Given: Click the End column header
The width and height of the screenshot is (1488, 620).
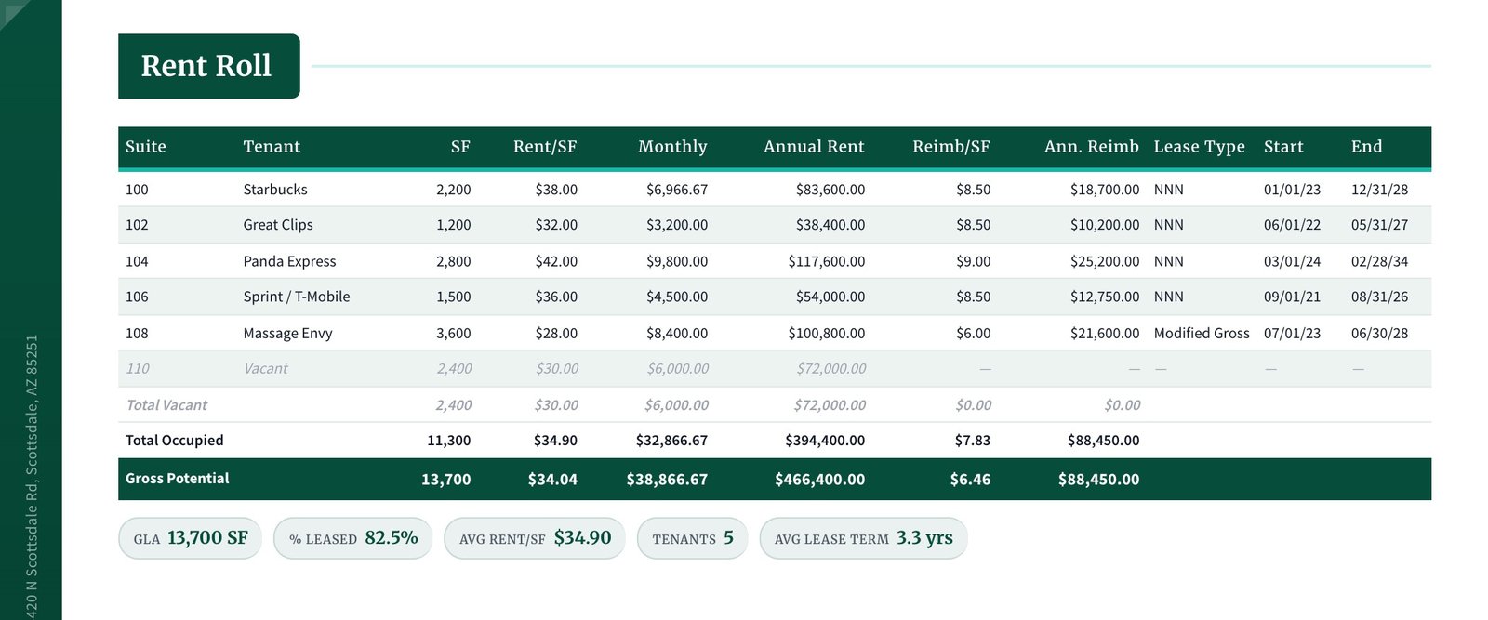Looking at the screenshot, I should 1366,147.
